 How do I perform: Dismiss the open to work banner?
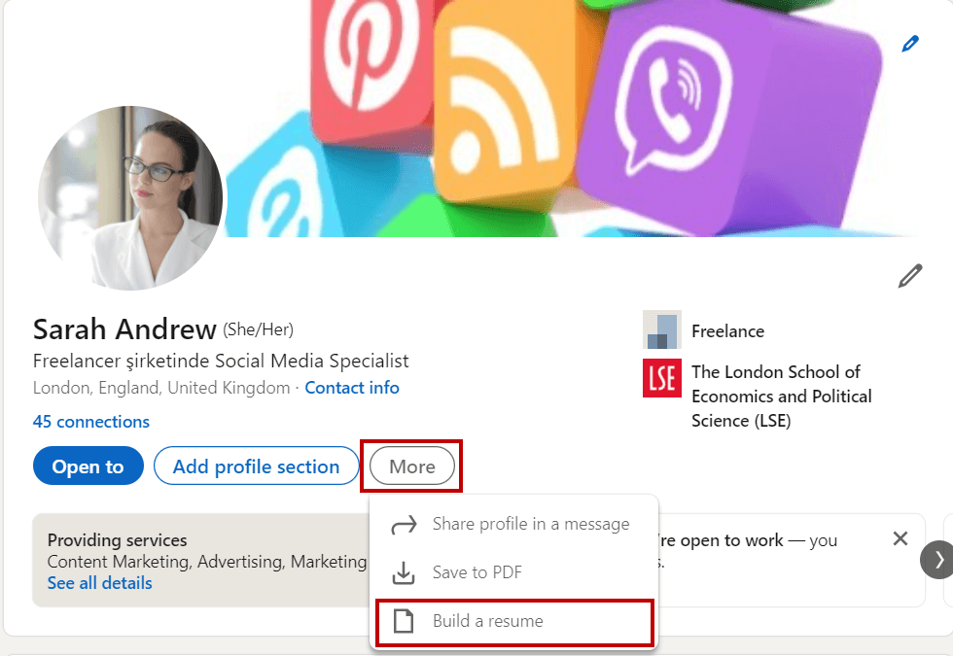click(900, 538)
